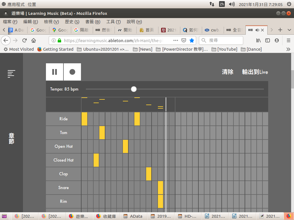This screenshot has height=220, width=294.
Task: Open the Firefox account icon
Action: (277, 40)
